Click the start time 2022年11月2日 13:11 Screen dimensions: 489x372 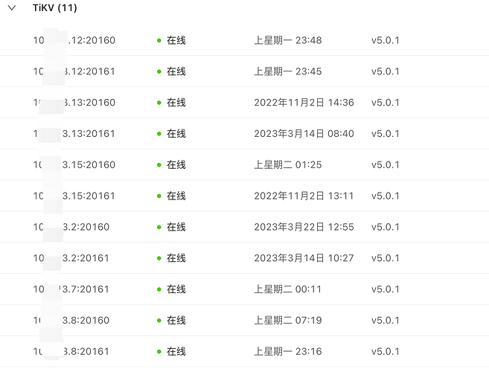coord(304,196)
